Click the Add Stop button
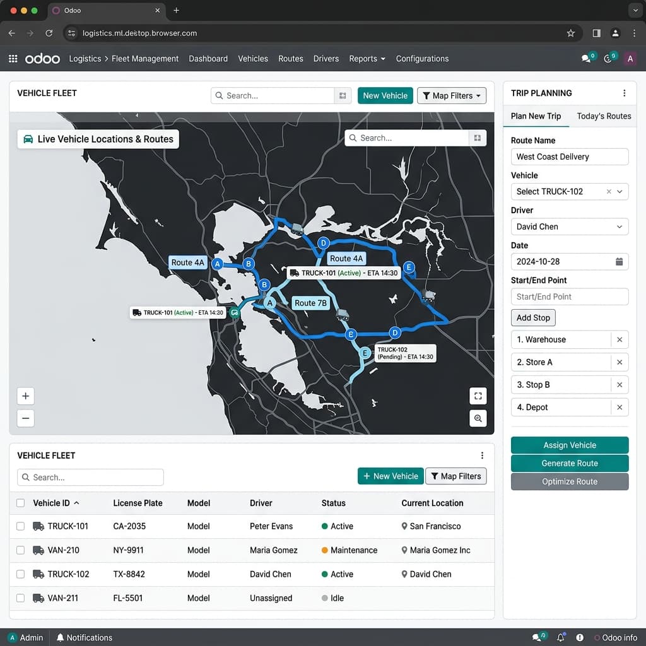This screenshot has height=646, width=646. [532, 318]
